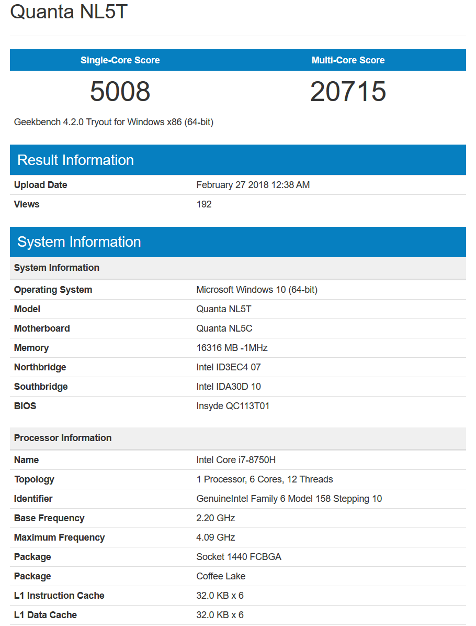476x626 pixels.
Task: Select the 16316 MB -1MHz memory value
Action: pos(232,348)
